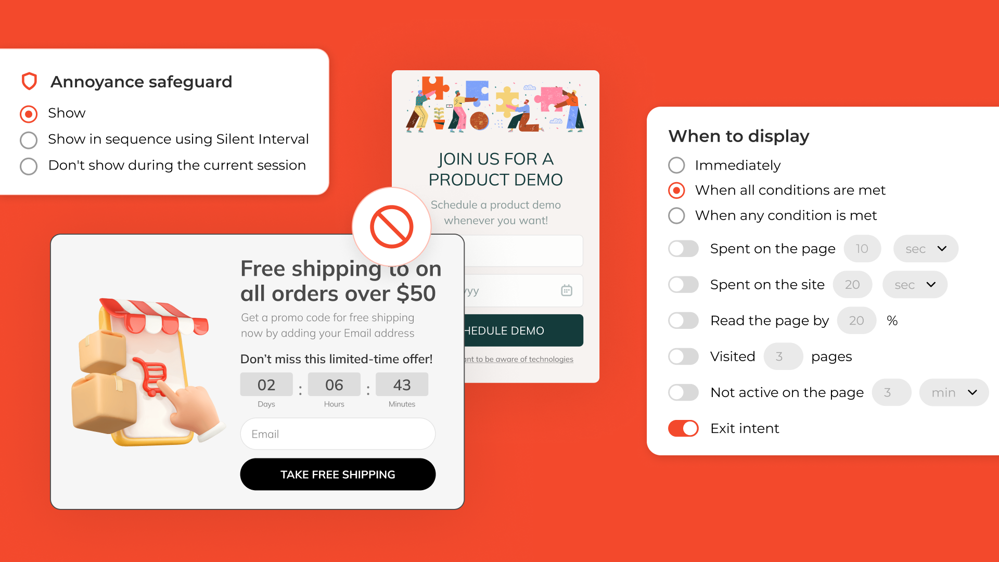Click the prohibition/block icon on popup
Image resolution: width=999 pixels, height=562 pixels.
pyautogui.click(x=391, y=226)
